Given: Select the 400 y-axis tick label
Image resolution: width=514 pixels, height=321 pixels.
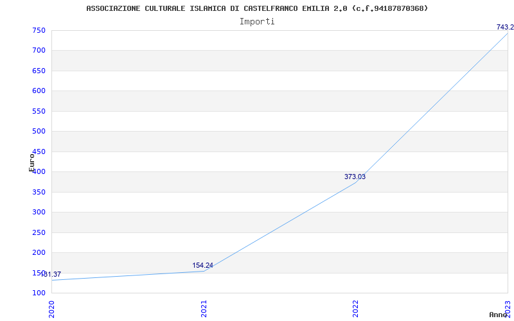Looking at the screenshot, I should pos(39,172).
